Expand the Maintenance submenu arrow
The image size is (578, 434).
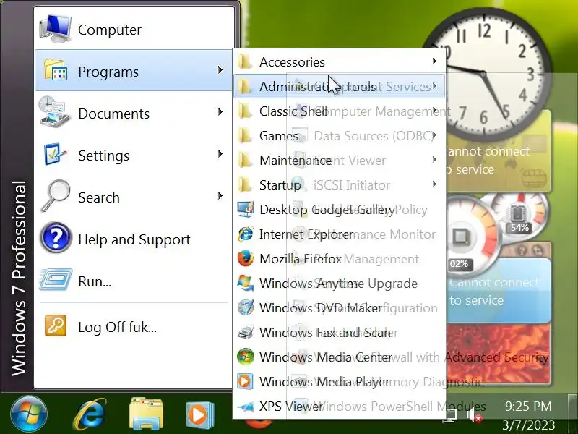point(435,159)
